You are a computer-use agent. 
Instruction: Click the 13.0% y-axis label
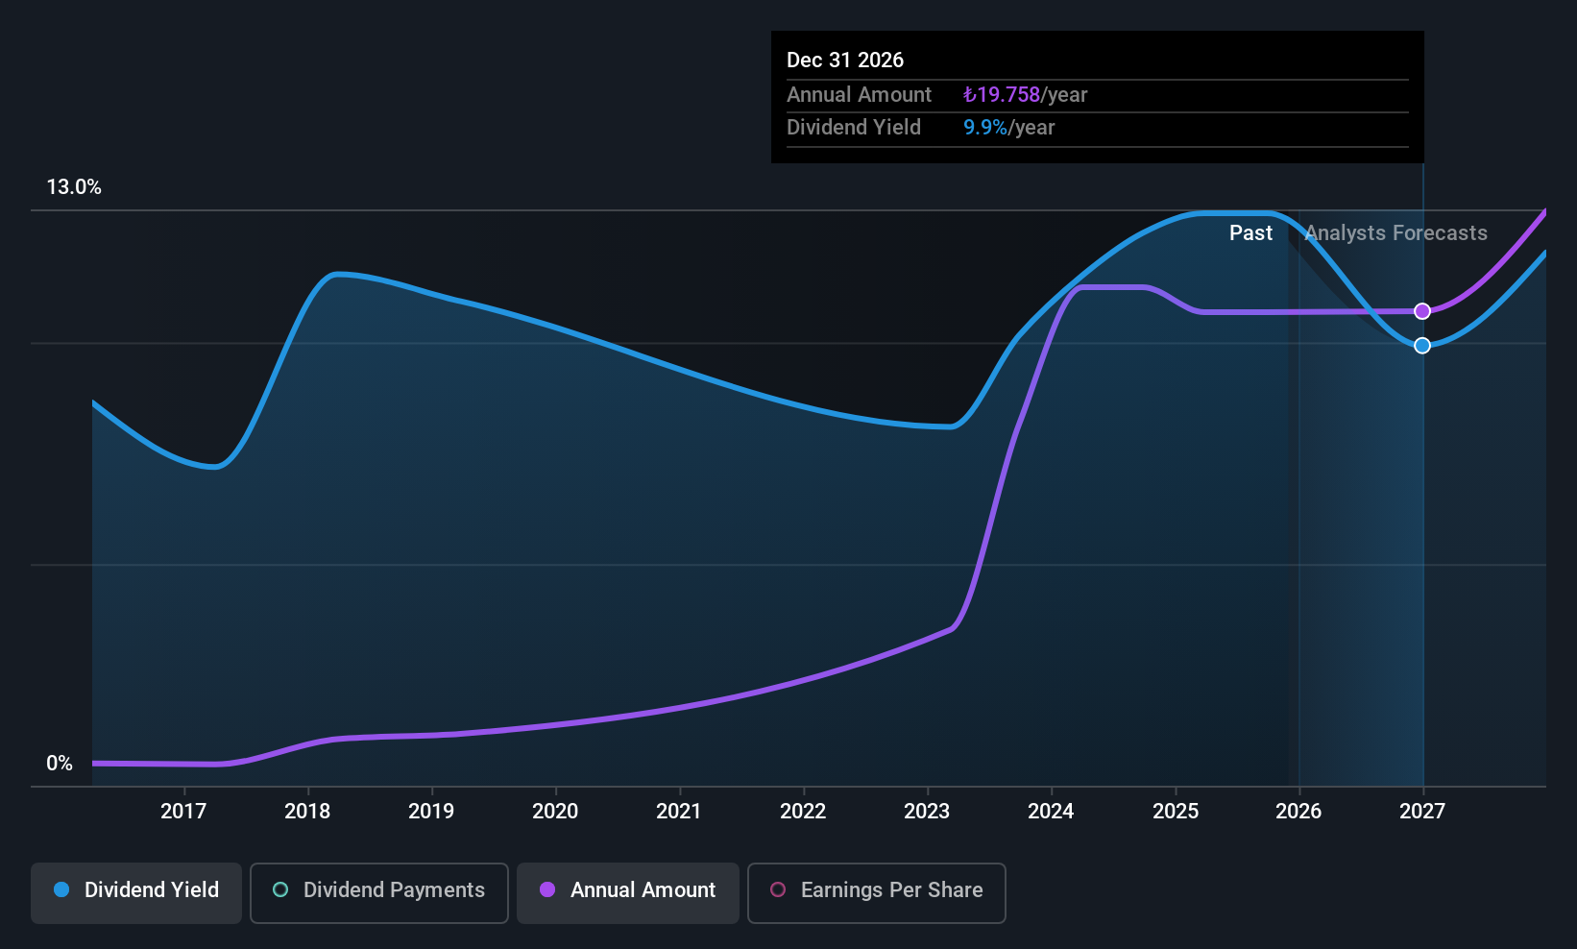pyautogui.click(x=74, y=187)
